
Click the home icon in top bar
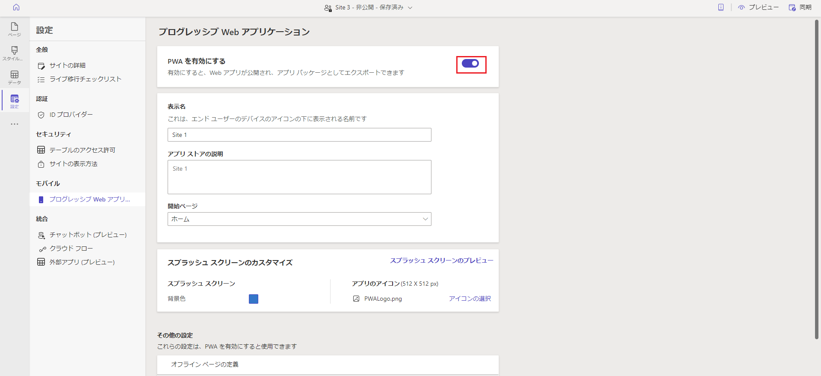tap(16, 7)
